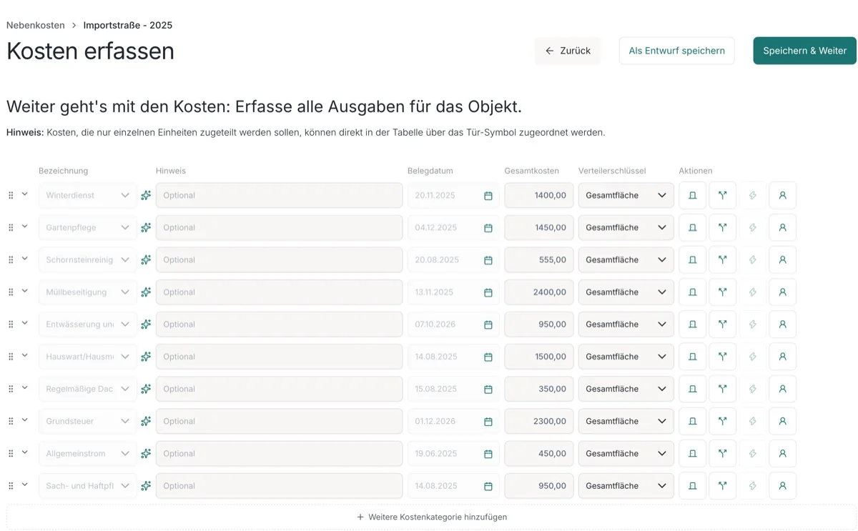This screenshot has width=858, height=531.
Task: Click the person icon in Entwässerung row
Action: pos(782,324)
